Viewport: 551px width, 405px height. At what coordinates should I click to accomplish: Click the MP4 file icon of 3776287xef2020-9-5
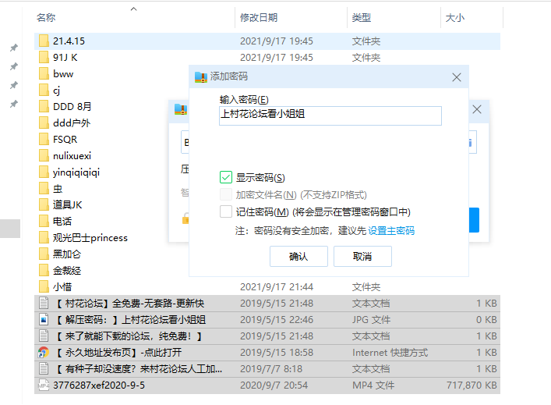coord(44,385)
